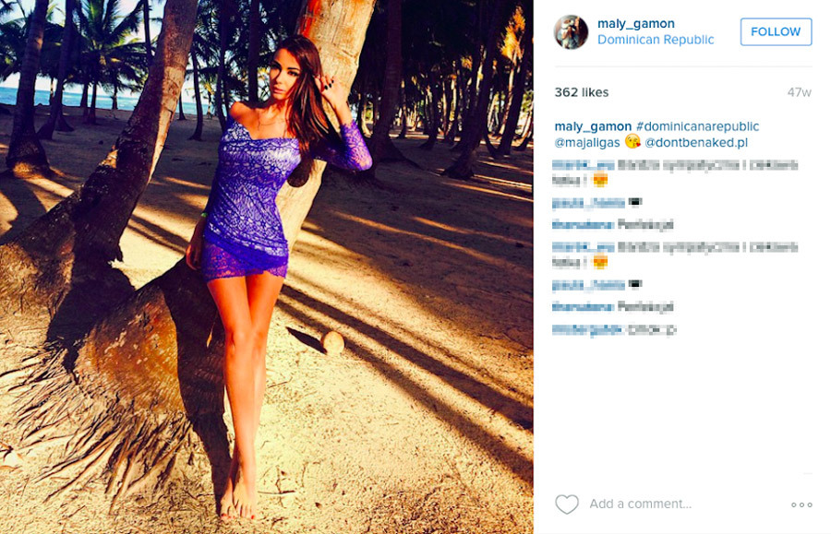Open first blurred username with flag emoji

point(589,202)
